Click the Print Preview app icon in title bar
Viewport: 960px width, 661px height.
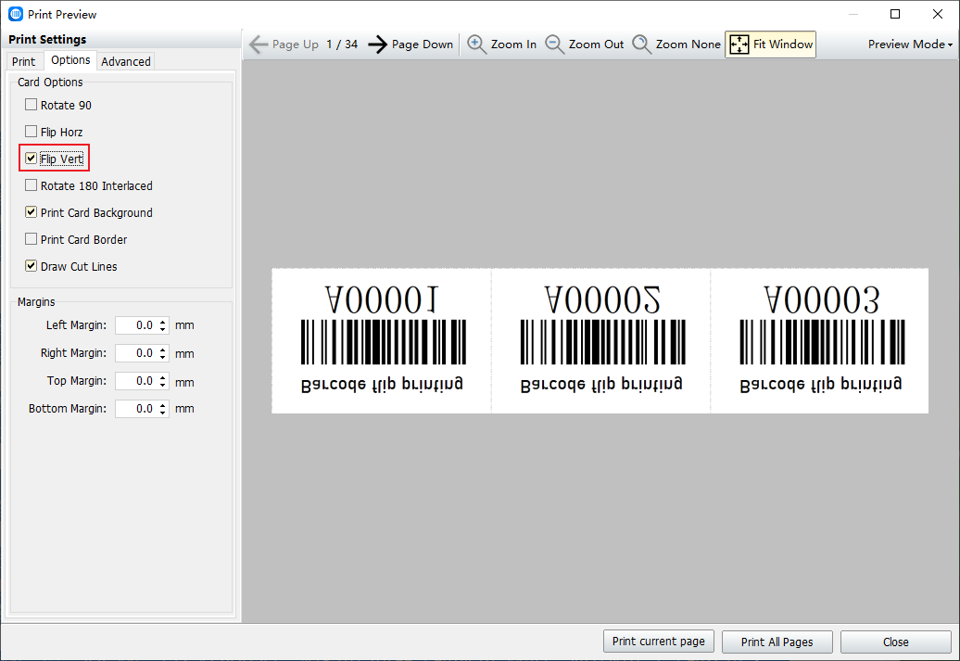pos(16,14)
